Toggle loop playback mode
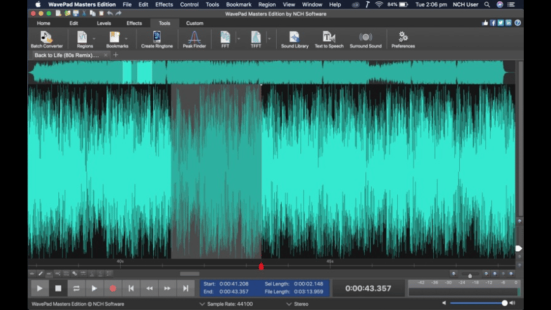This screenshot has width=551, height=310. pos(76,288)
